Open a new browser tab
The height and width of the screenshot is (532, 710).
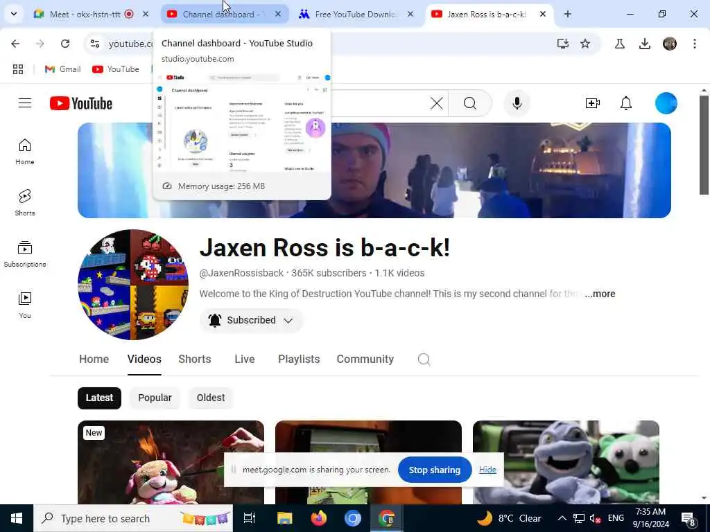click(567, 14)
